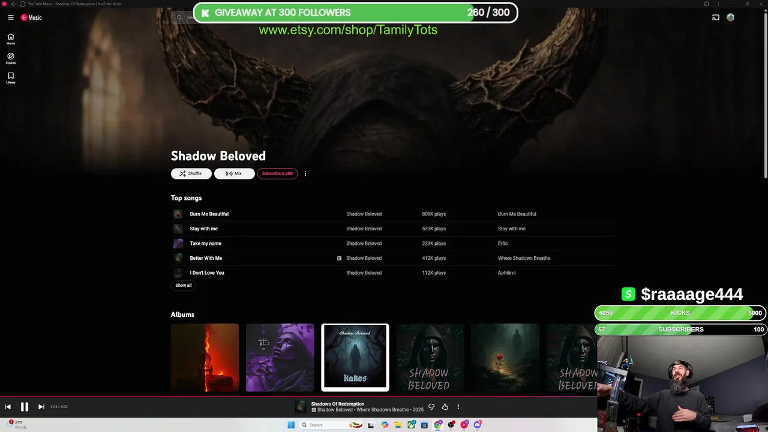This screenshot has height=432, width=768.
Task: Click the Top songs heading
Action: point(186,198)
